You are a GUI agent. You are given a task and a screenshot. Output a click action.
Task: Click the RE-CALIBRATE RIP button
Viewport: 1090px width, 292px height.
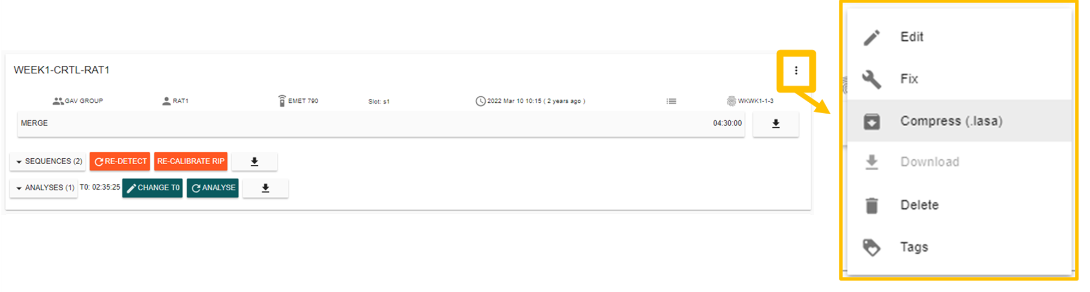pyautogui.click(x=191, y=161)
